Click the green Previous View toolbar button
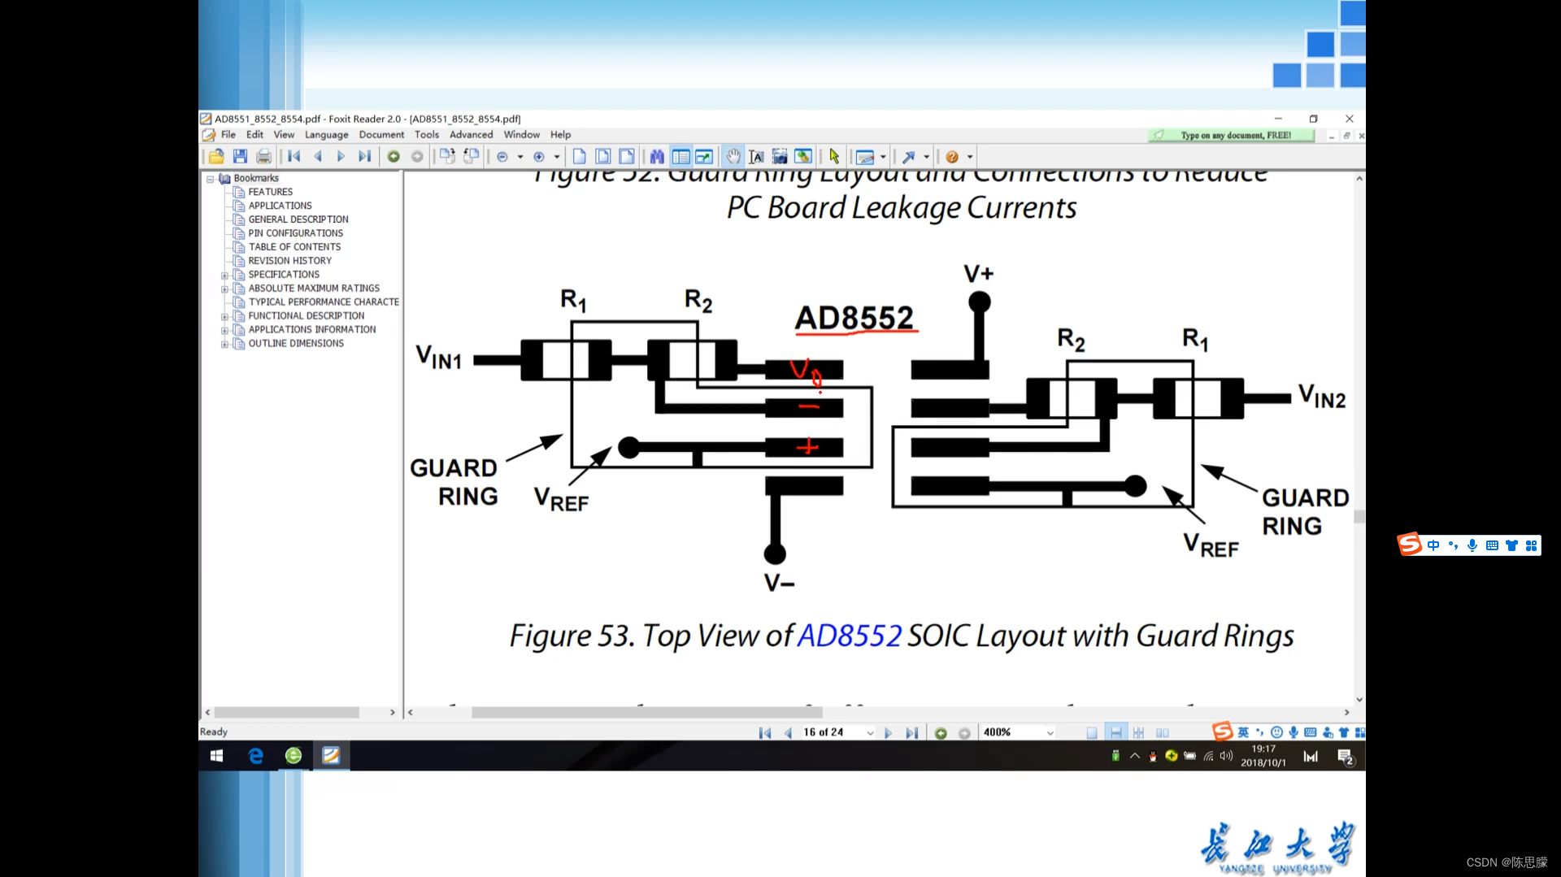The width and height of the screenshot is (1561, 877). pyautogui.click(x=394, y=157)
